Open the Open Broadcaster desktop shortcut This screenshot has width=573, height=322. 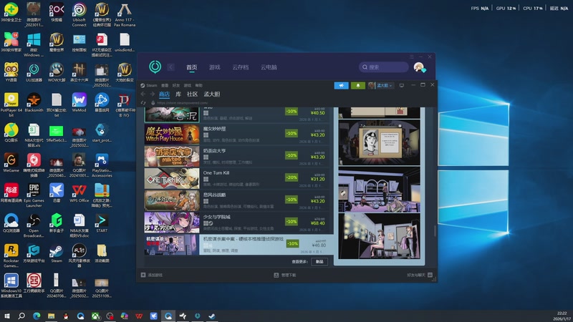[x=34, y=225]
